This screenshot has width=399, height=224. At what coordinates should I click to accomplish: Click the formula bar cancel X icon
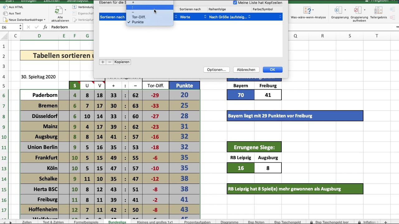tap(29, 27)
